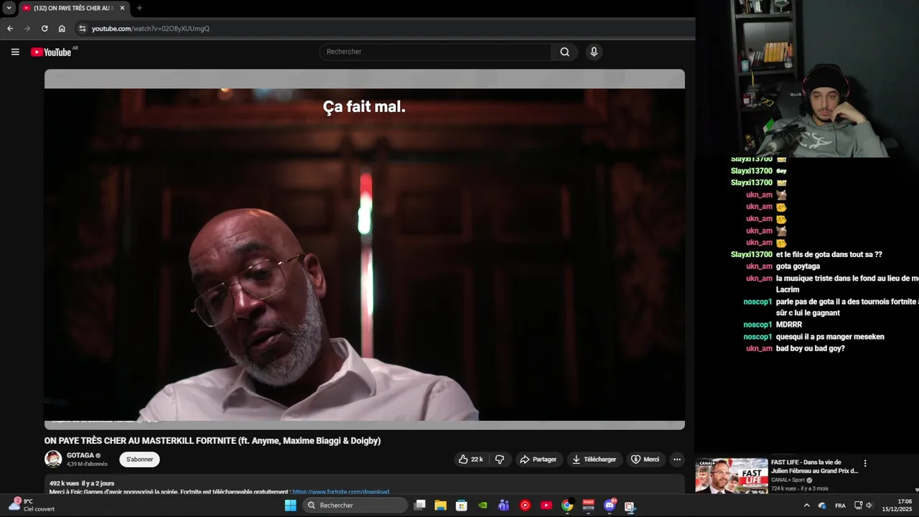Open FAST LIFE recommended video title
919x517 pixels.
click(x=814, y=467)
